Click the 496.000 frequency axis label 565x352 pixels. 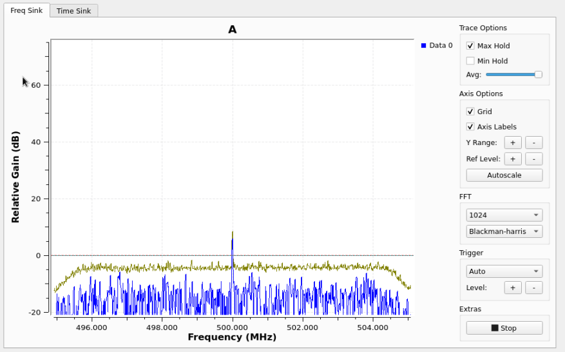click(x=91, y=328)
